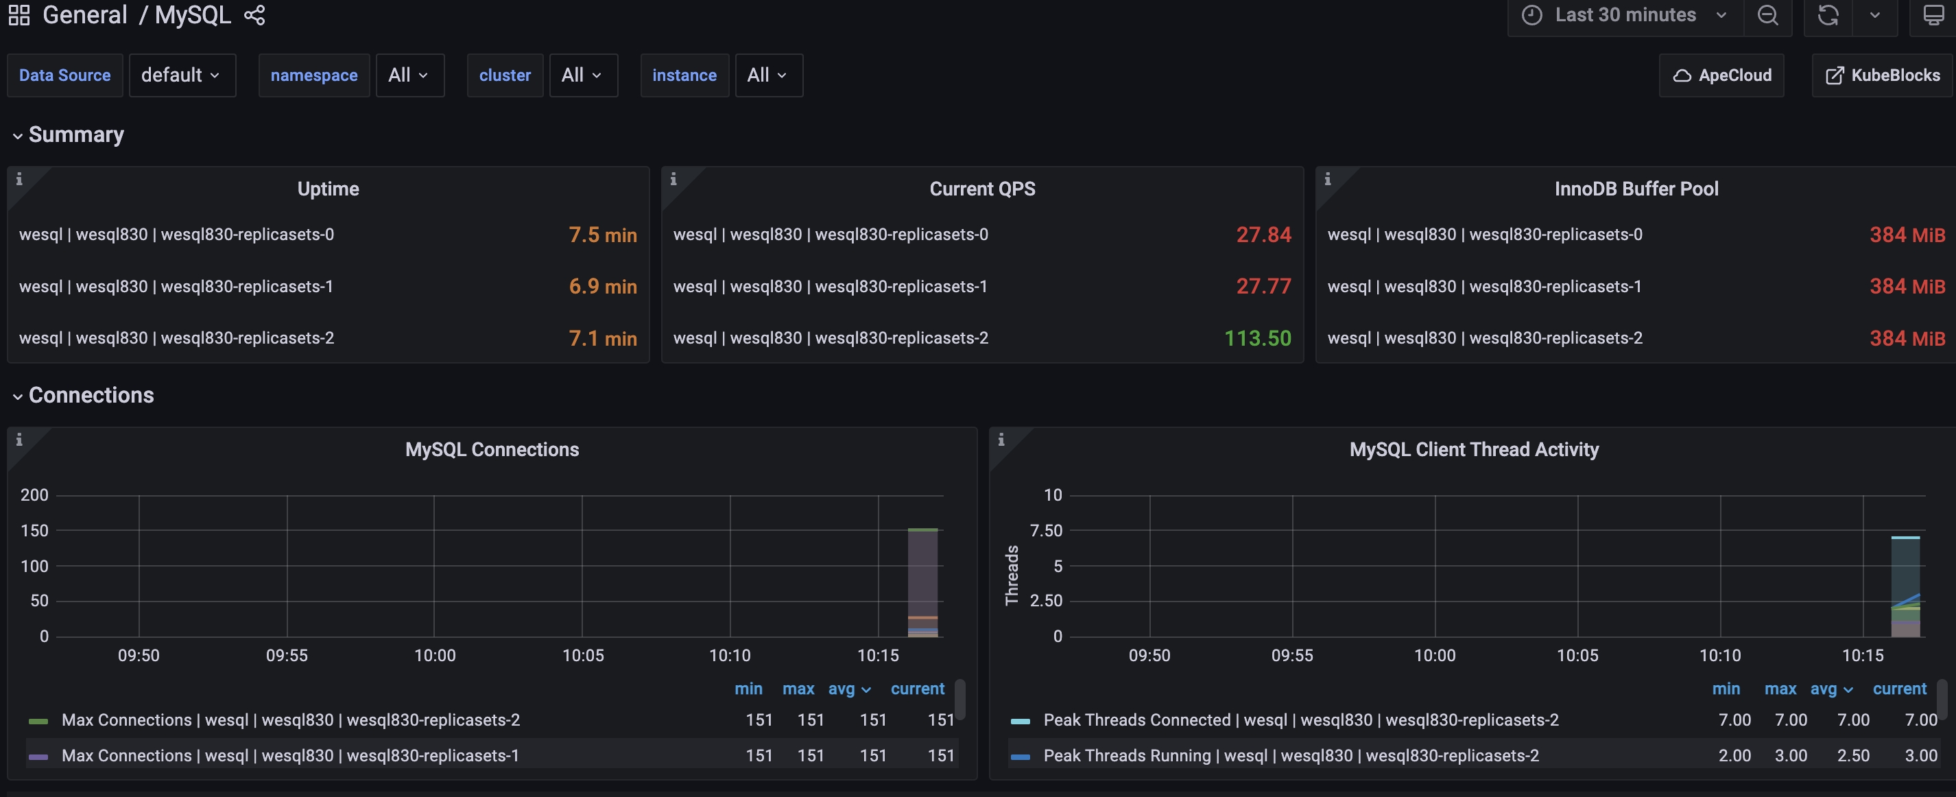Toggle Peak Threads Connected replicasets-2 series
The height and width of the screenshot is (797, 1956).
point(1301,719)
